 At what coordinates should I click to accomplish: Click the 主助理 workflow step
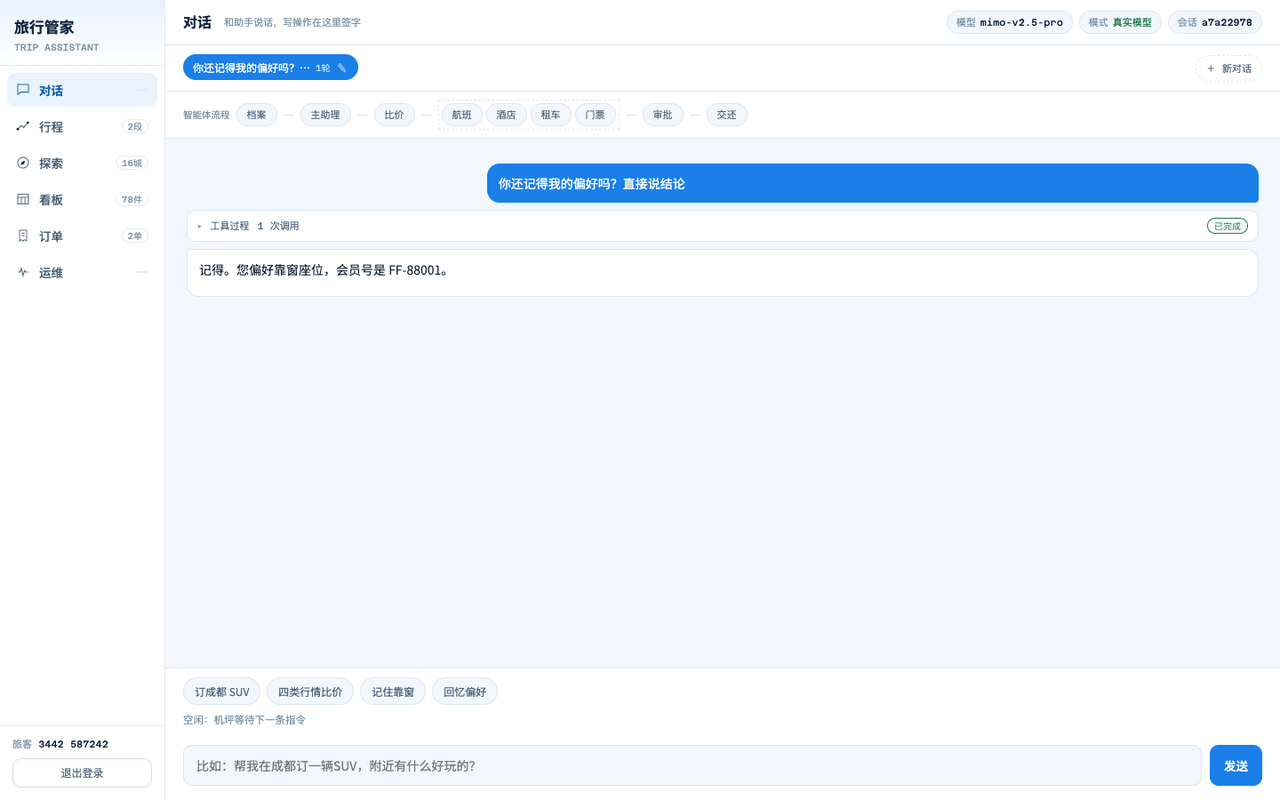pos(325,115)
